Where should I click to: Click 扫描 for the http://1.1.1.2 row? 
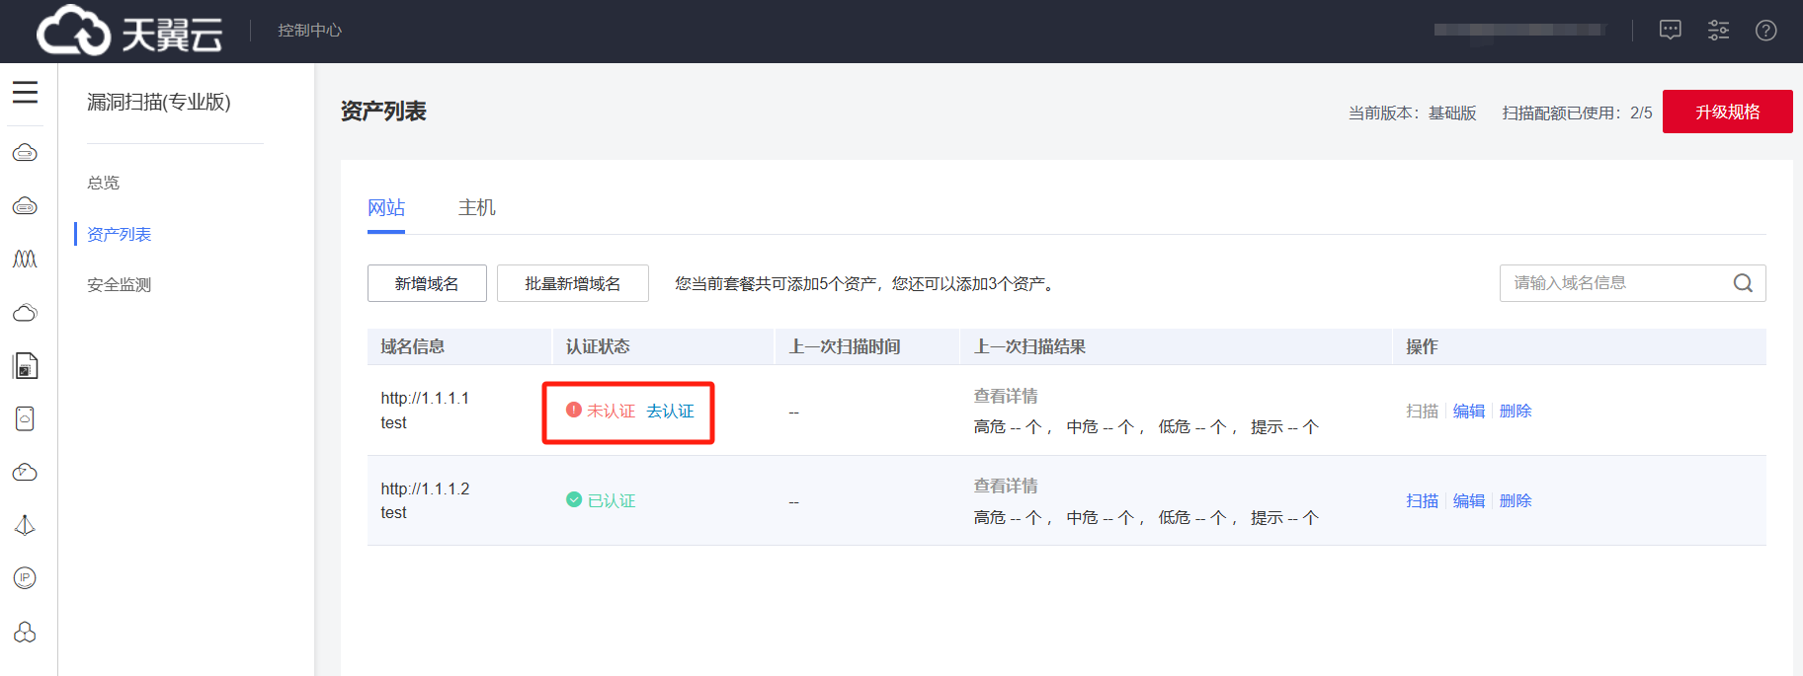pyautogui.click(x=1422, y=500)
